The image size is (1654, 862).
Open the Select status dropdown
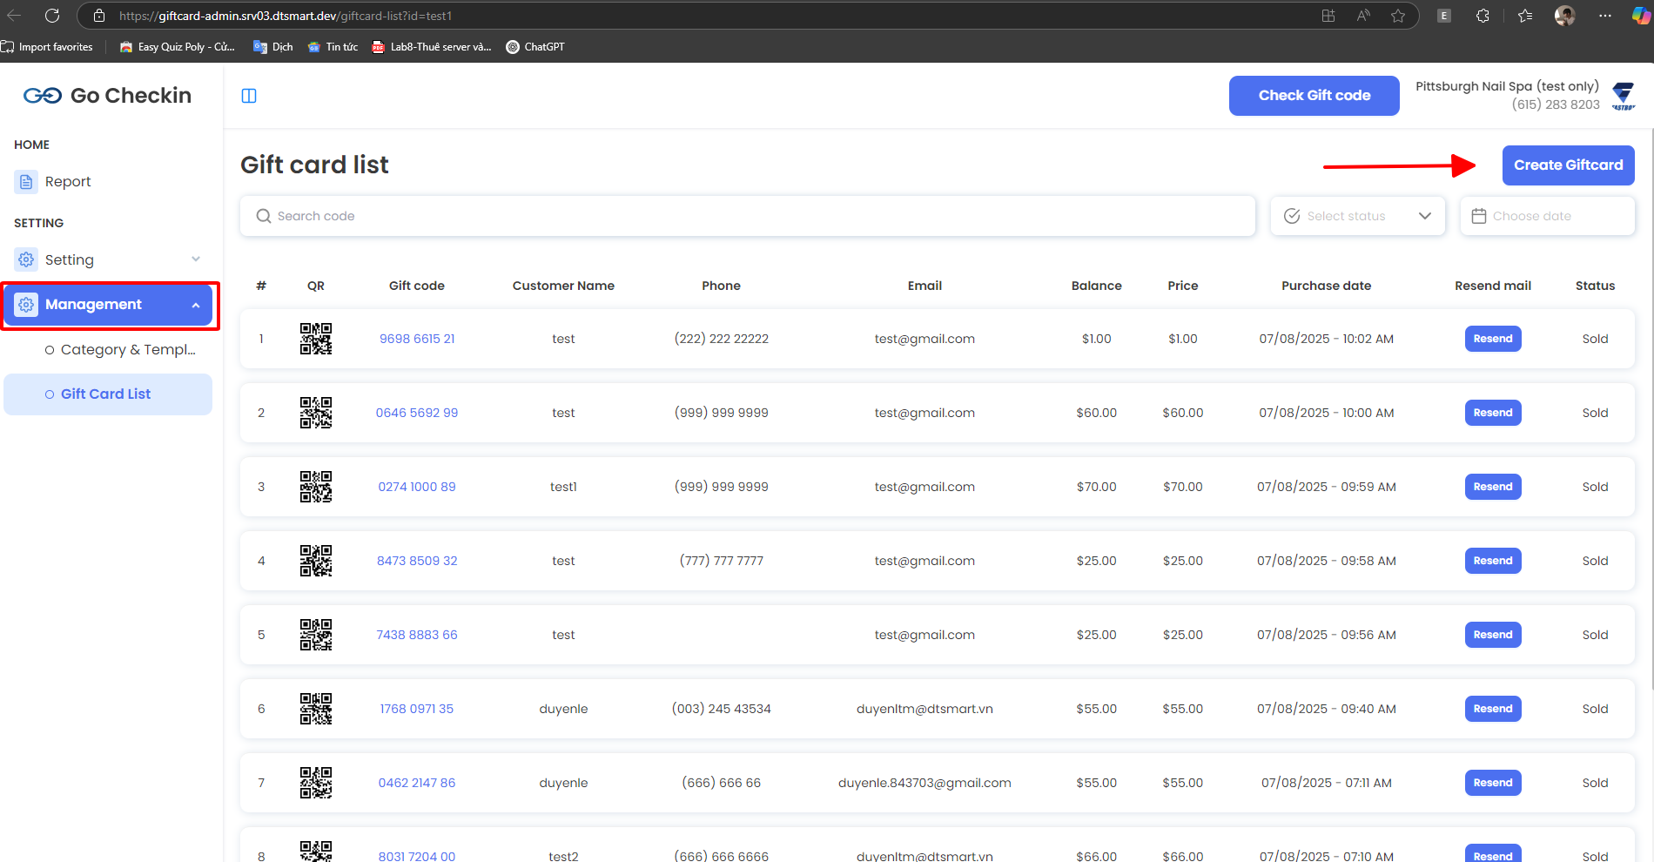point(1357,216)
